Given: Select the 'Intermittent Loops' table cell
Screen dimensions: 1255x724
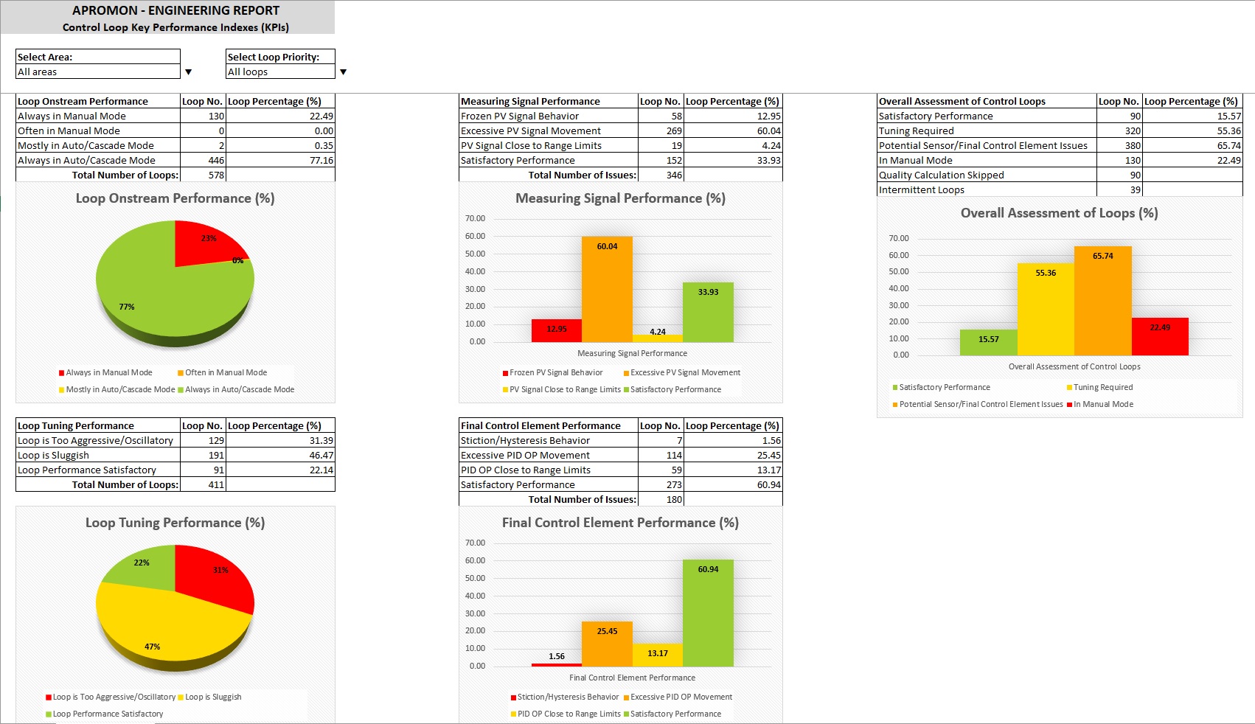Looking at the screenshot, I should (x=987, y=189).
